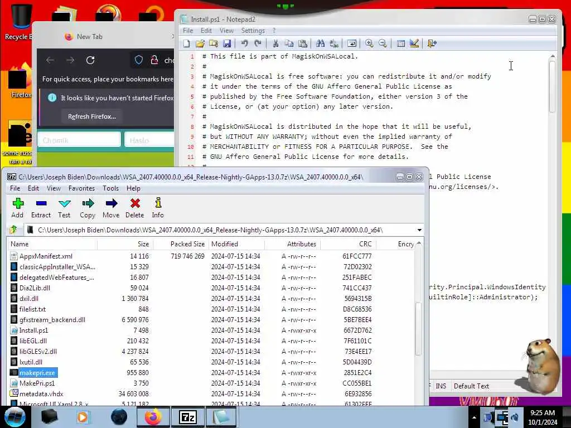The width and height of the screenshot is (571, 428).
Task: Click the Select Scheme icon in Notepad2
Action: 400,43
